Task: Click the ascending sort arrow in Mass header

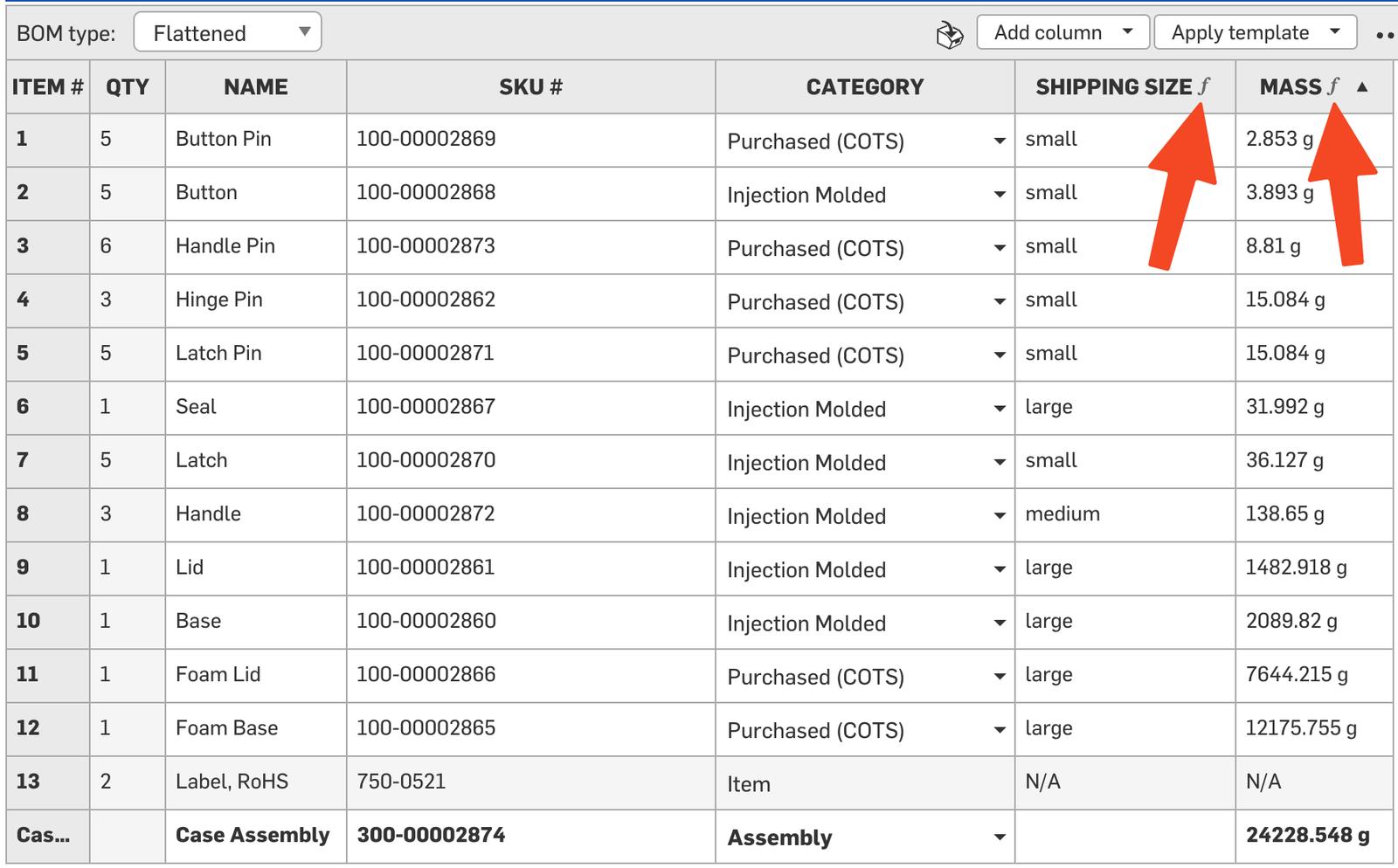Action: (1362, 86)
